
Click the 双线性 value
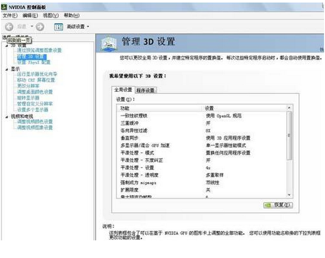point(212,183)
